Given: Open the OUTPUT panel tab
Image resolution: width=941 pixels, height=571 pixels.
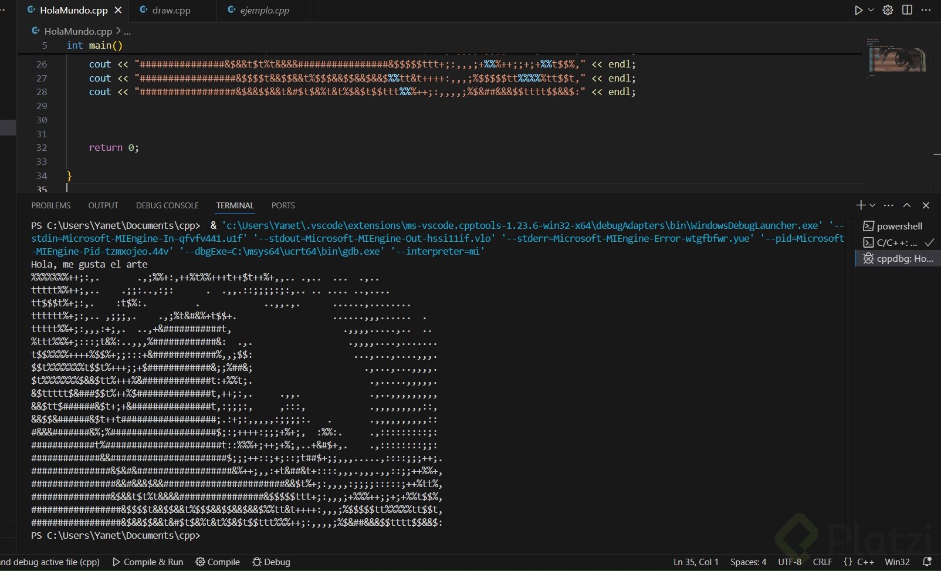Looking at the screenshot, I should pos(103,205).
